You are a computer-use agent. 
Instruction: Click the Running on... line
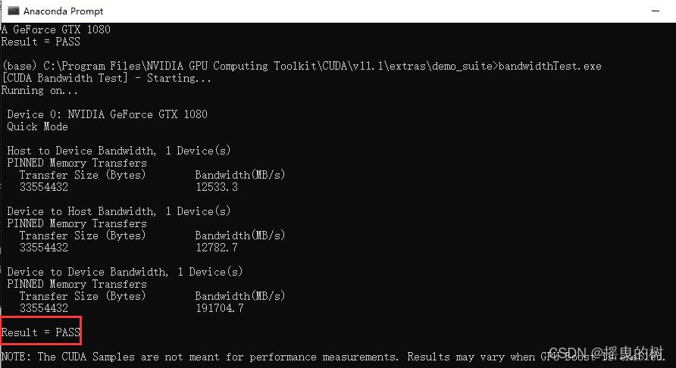[x=39, y=91]
